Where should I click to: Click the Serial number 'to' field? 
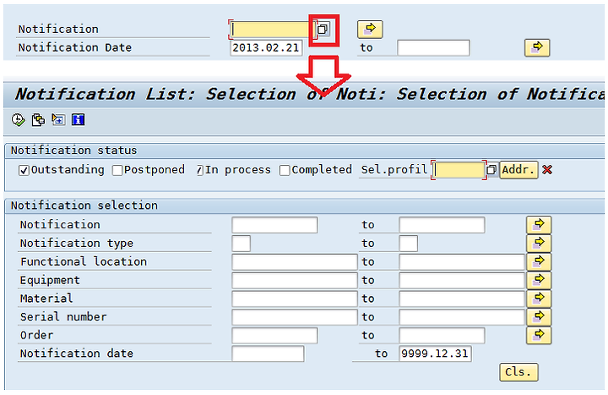461,317
